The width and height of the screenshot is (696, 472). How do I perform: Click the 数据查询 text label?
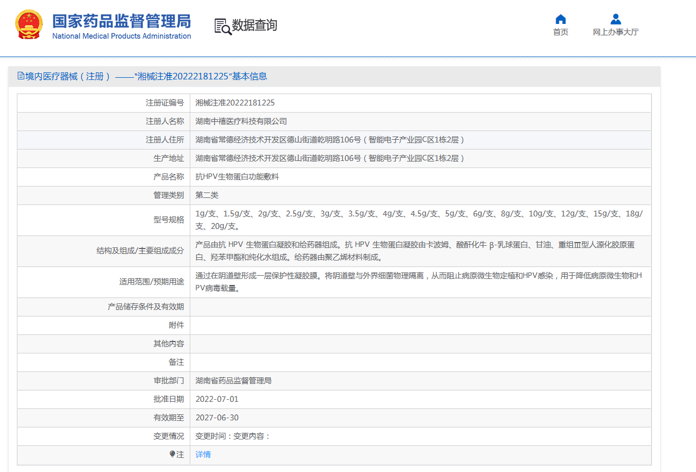(253, 25)
